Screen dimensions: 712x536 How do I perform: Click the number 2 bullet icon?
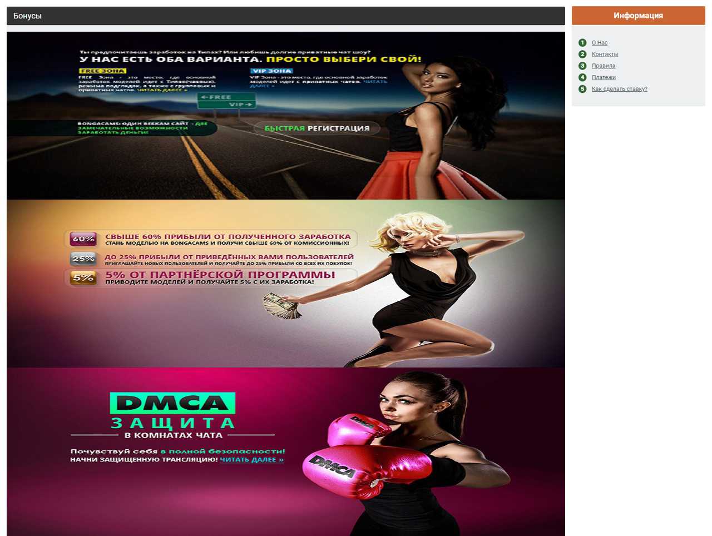(x=582, y=54)
